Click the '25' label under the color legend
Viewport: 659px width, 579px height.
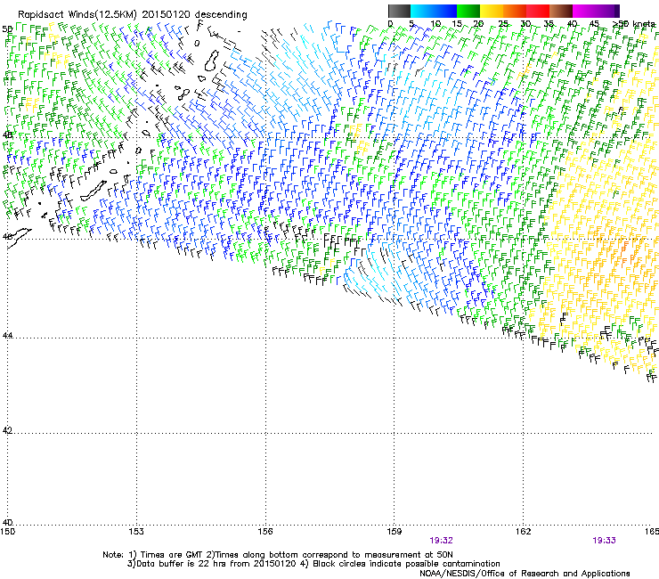click(x=503, y=24)
